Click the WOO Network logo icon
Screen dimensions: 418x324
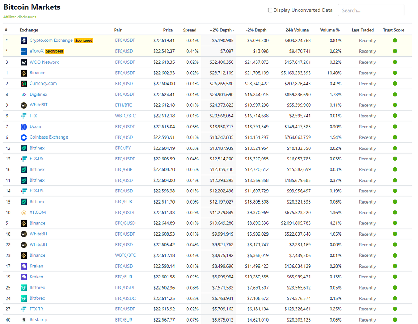(x=24, y=63)
